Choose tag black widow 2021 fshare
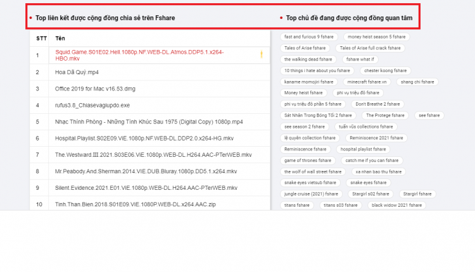 tap(396, 205)
